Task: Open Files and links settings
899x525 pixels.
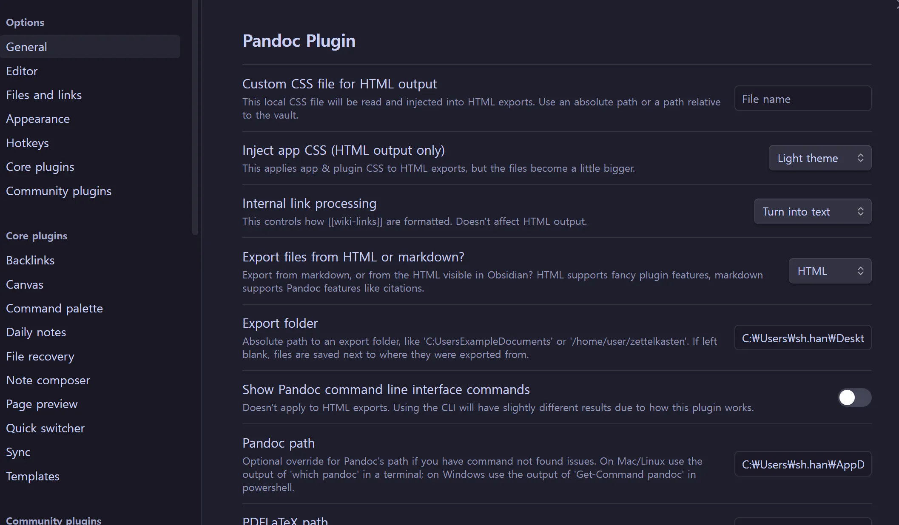Action: [x=44, y=95]
